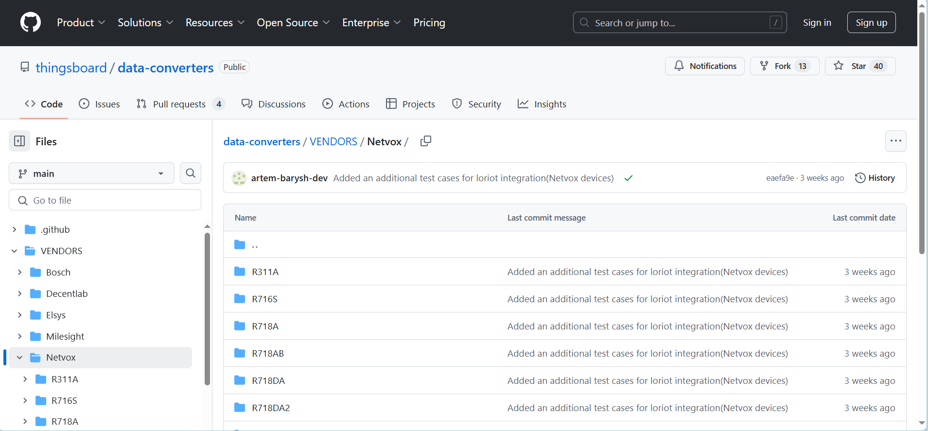
Task: Open the Discussions tab
Action: pyautogui.click(x=274, y=104)
